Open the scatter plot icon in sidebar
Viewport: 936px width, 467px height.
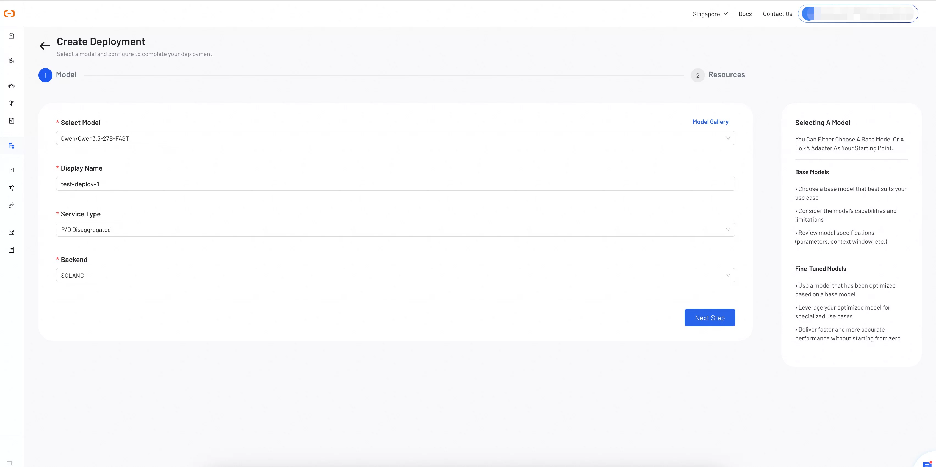[11, 232]
